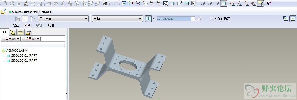The width and height of the screenshot is (297, 100).
Task: Toggle coordinate systems visibility
Action: [253, 3]
